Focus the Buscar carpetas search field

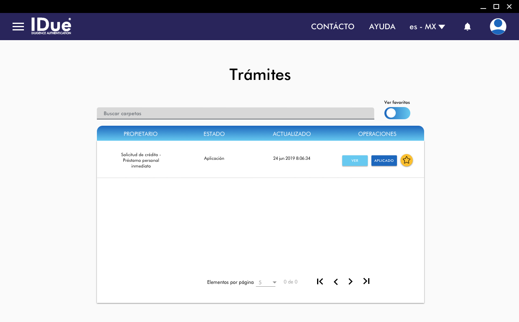click(x=235, y=114)
